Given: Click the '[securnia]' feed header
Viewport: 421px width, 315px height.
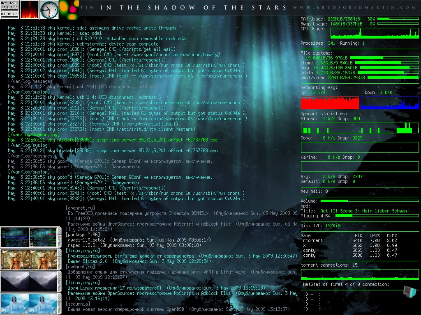Looking at the screenshot, I should (x=78, y=304).
